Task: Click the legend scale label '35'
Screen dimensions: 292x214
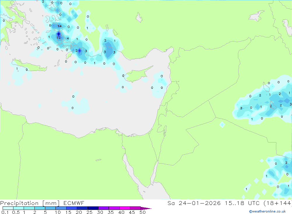Action: (x=111, y=212)
